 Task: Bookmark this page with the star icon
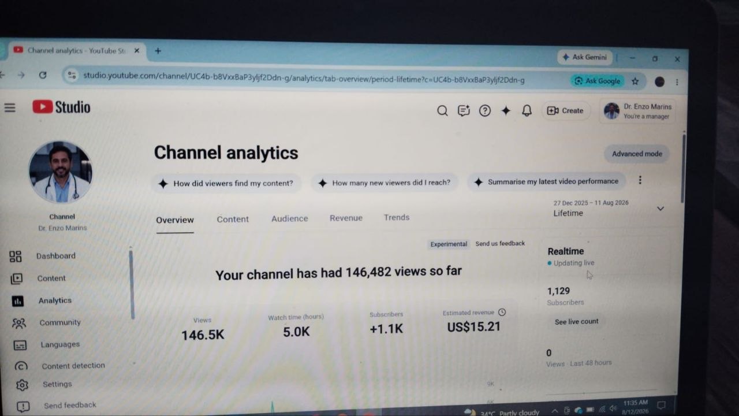[635, 81]
